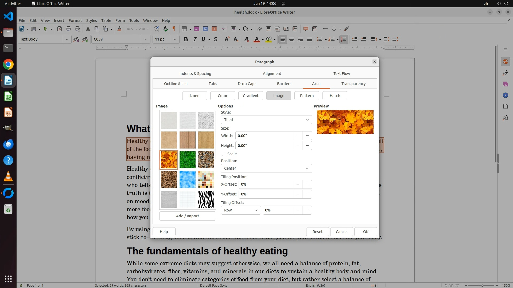
Task: Open the Tiling Offset Row dropdown
Action: coord(241,210)
